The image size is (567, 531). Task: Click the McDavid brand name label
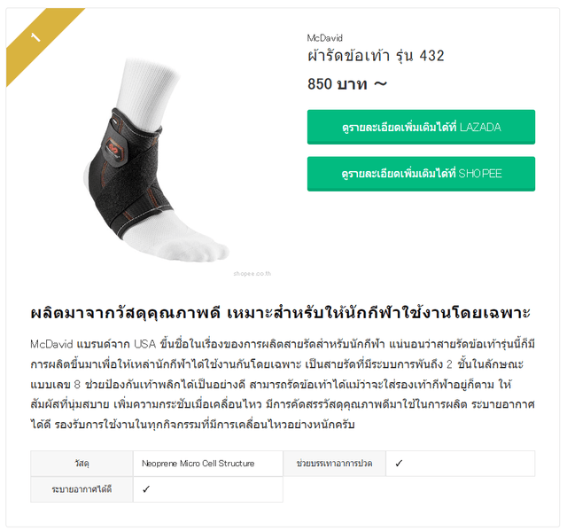tap(324, 38)
